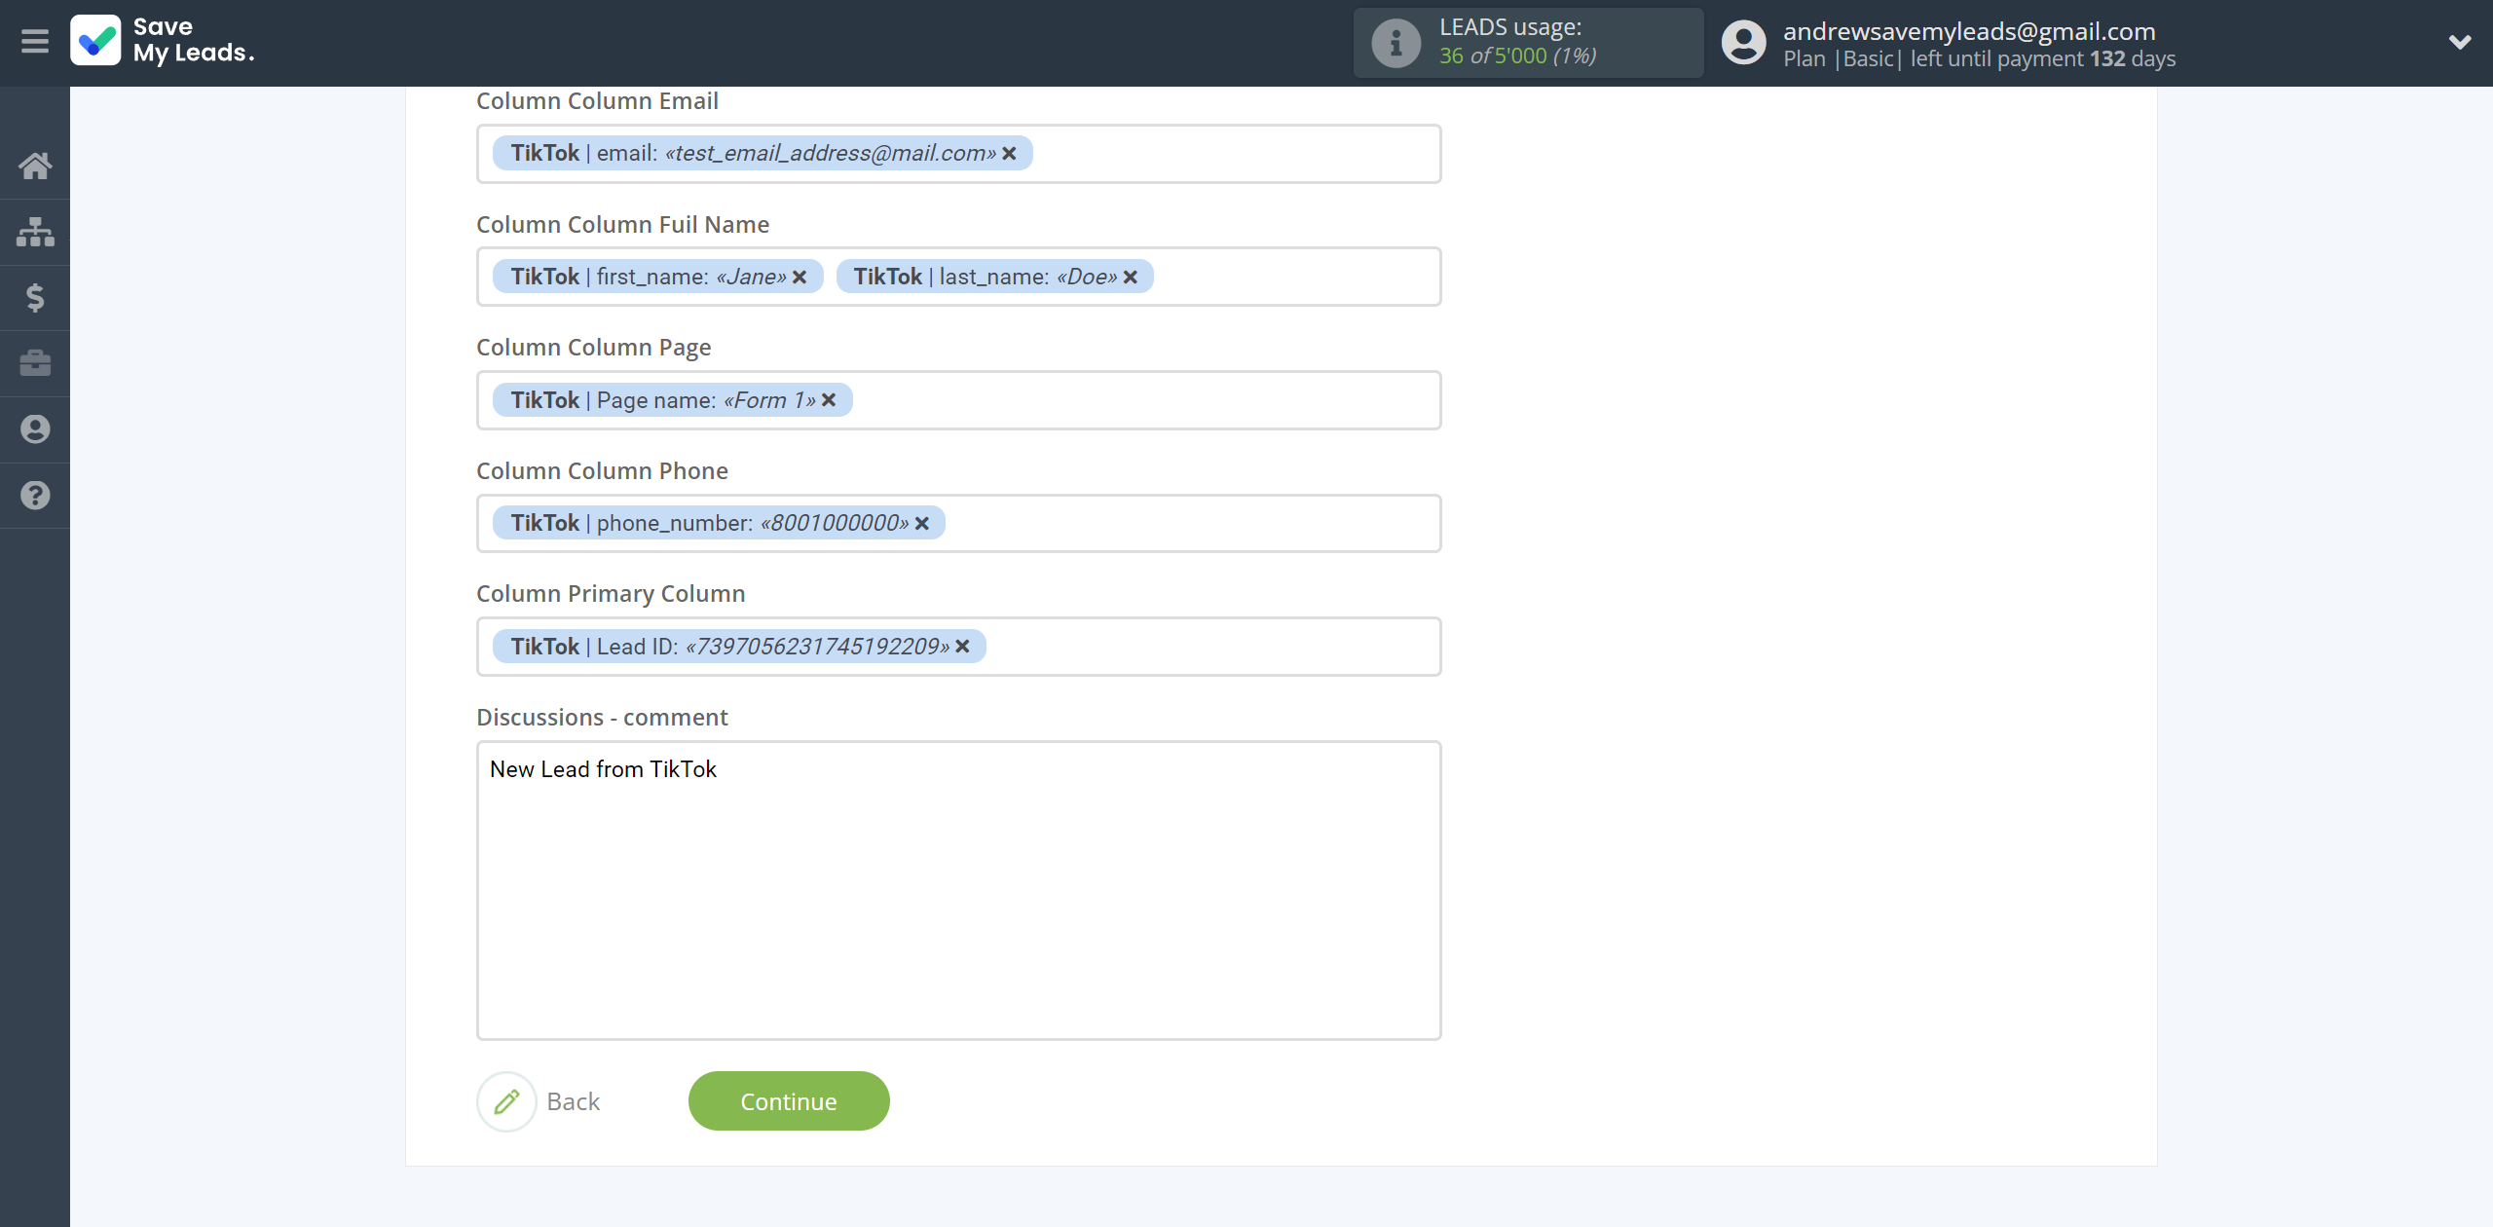Select the TikTok first_name tag
2493x1227 pixels.
click(x=657, y=277)
